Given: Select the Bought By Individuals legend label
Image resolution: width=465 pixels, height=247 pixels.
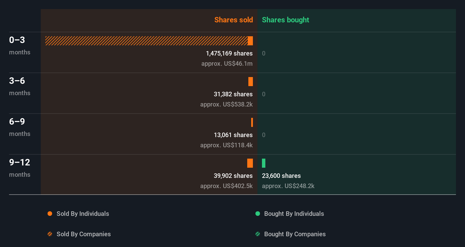Looking at the screenshot, I should click(x=294, y=214).
